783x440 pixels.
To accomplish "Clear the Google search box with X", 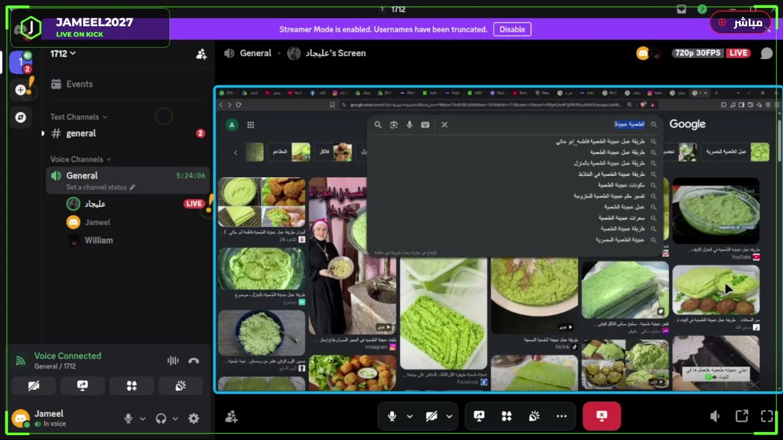I will coord(445,125).
